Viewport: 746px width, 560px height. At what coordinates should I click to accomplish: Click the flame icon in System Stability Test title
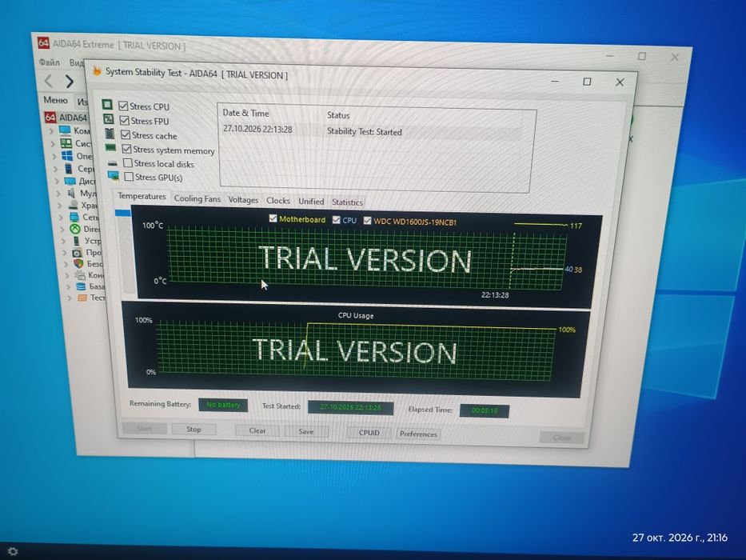tap(97, 71)
